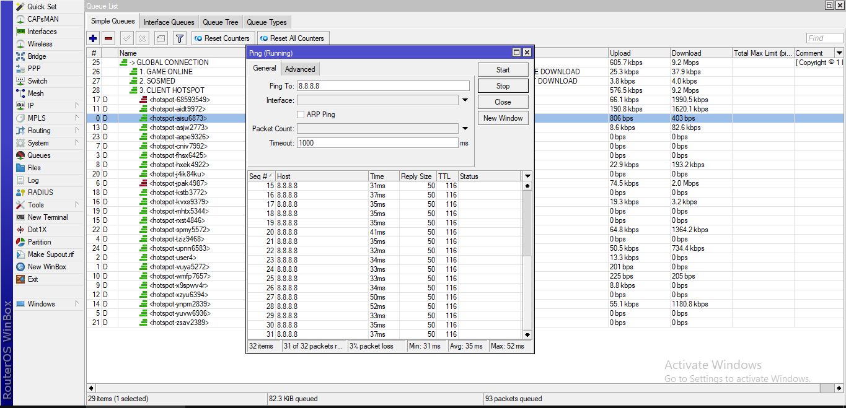Click the Reset Counters button

pos(222,38)
